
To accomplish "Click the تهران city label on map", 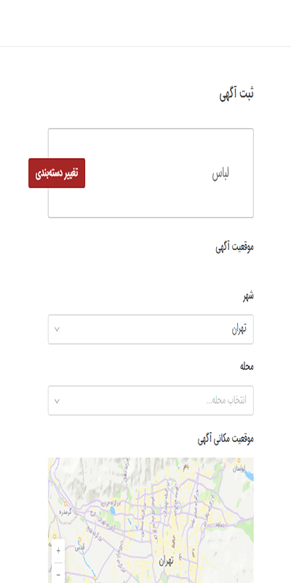I will [167, 561].
